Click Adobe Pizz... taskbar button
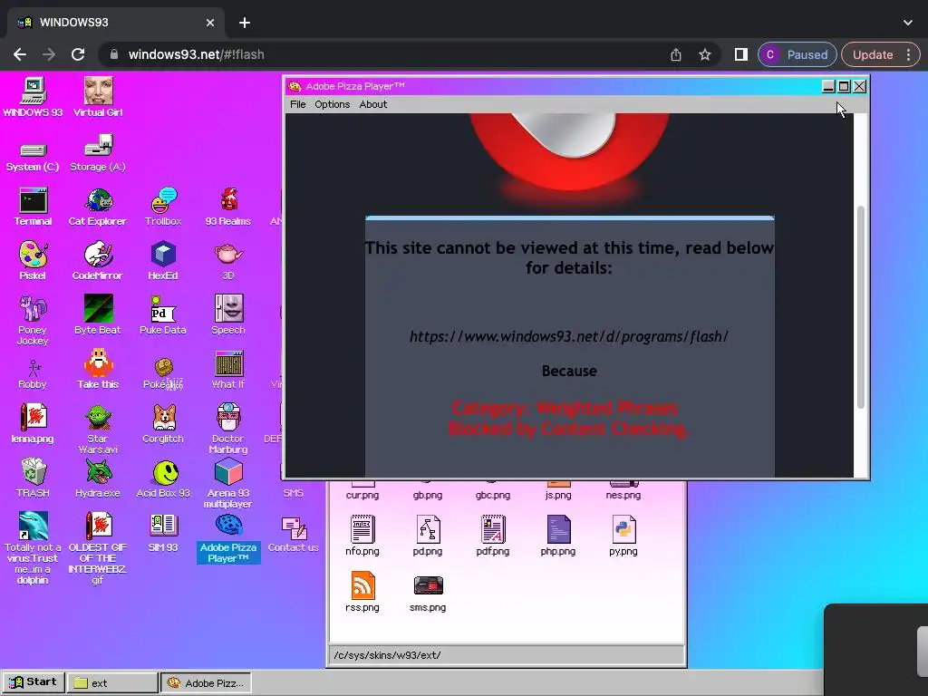Screen dimensions: 928x696 tap(206, 683)
